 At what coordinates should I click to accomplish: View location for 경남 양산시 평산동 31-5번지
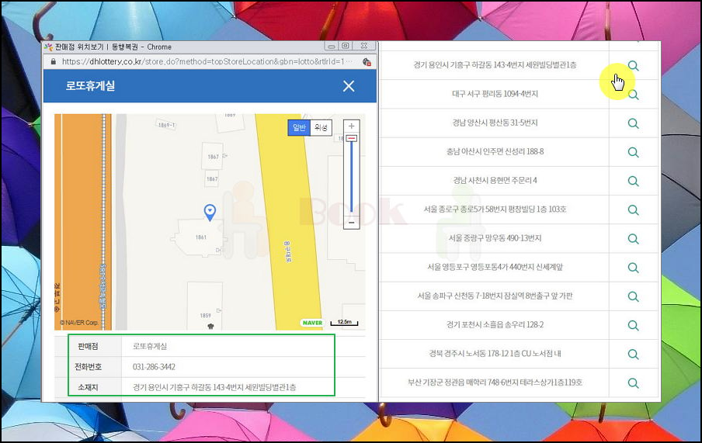[633, 123]
